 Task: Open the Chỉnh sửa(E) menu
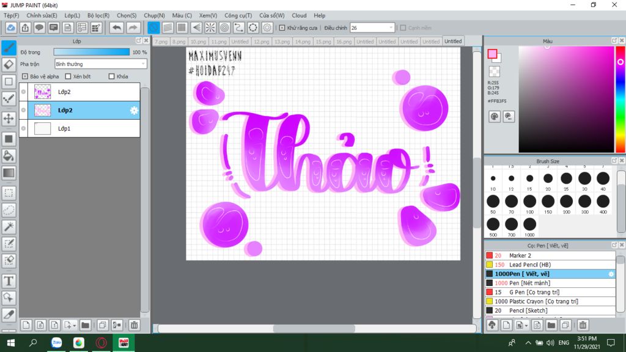(x=42, y=15)
